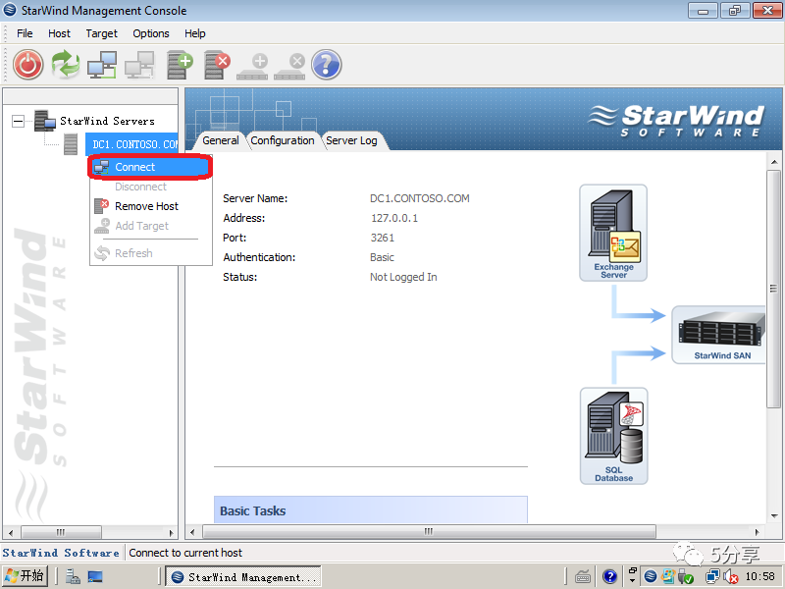
Task: Open the Options menu
Action: tap(151, 33)
